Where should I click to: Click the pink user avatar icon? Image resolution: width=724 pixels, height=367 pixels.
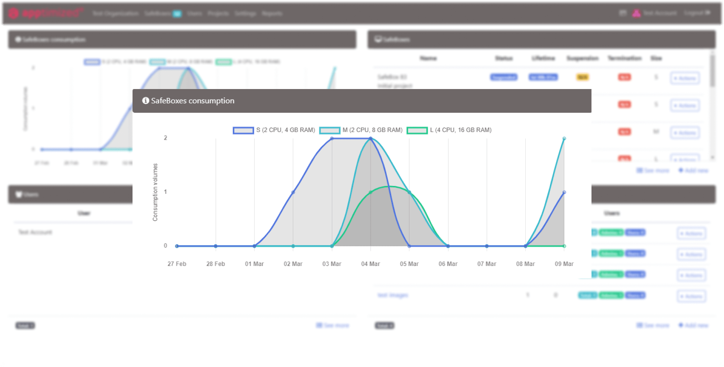click(636, 13)
